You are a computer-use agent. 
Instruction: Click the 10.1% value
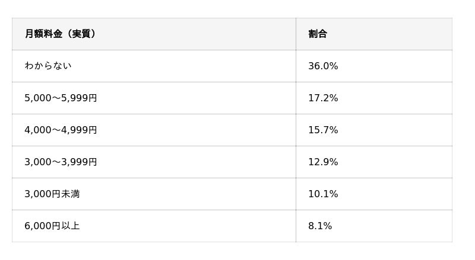(x=323, y=194)
